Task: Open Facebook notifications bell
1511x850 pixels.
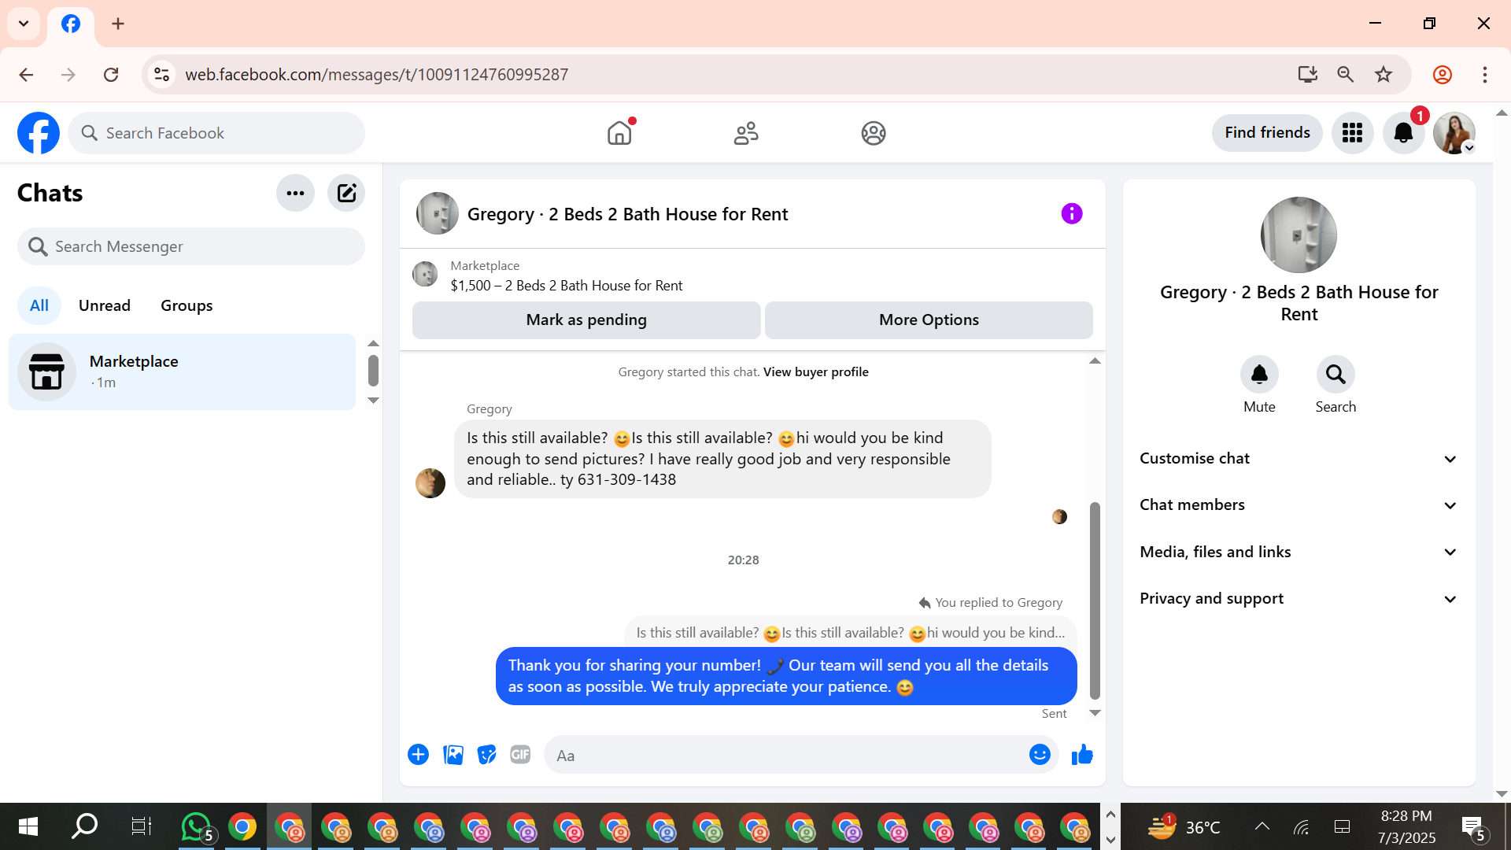Action: (1403, 133)
